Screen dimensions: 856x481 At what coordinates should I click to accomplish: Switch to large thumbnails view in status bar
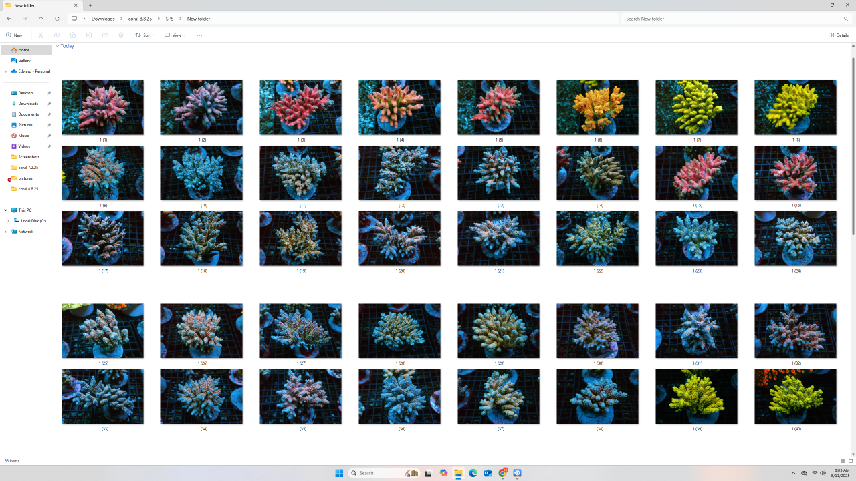click(851, 461)
